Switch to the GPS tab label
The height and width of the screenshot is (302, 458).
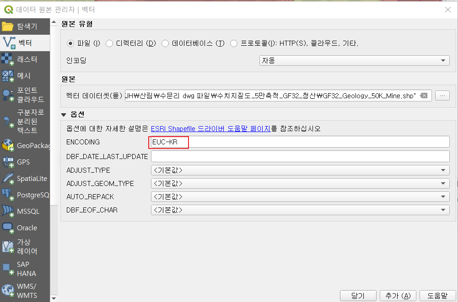coord(23,162)
